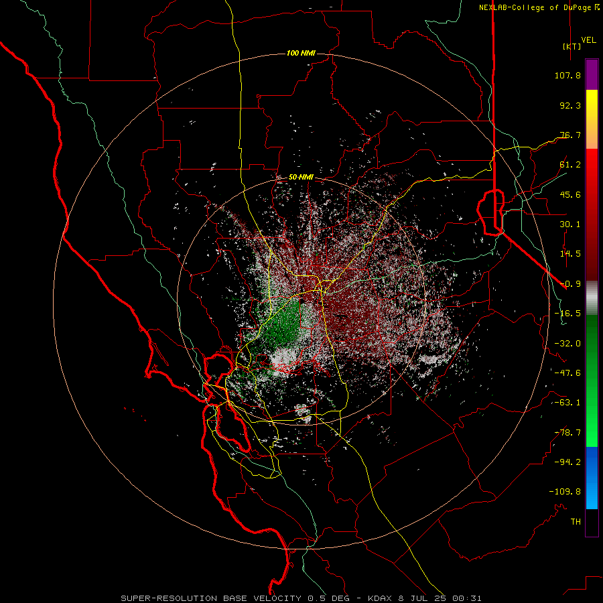Select the blue segment of the color bar
Image resolution: width=603 pixels, height=603 pixels.
tap(592, 478)
